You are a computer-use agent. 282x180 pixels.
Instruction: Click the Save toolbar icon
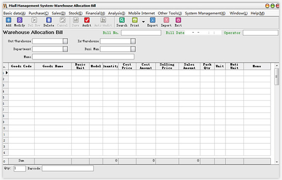point(76,20)
